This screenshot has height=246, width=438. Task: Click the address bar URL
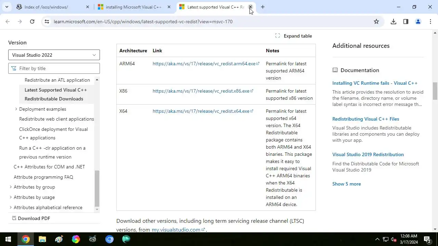point(143,22)
